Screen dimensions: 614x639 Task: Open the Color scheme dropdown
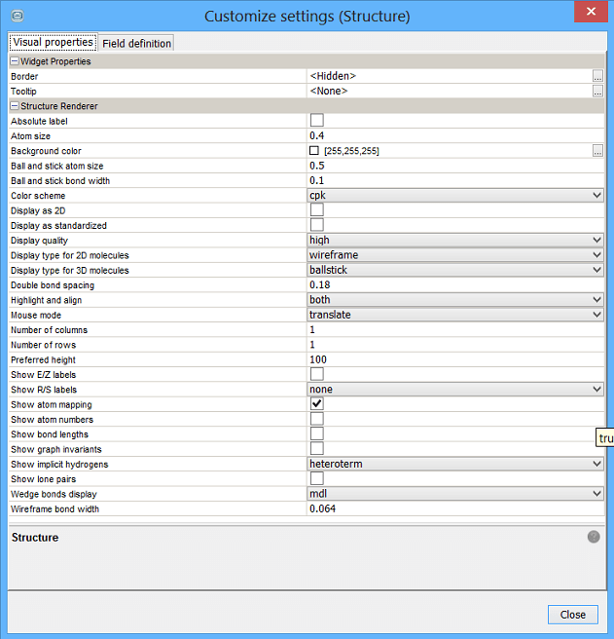(596, 196)
